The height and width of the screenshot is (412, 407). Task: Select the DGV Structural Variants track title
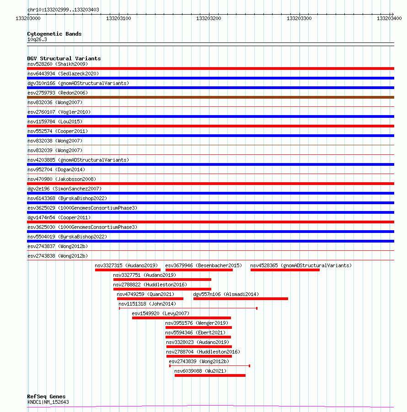64,58
